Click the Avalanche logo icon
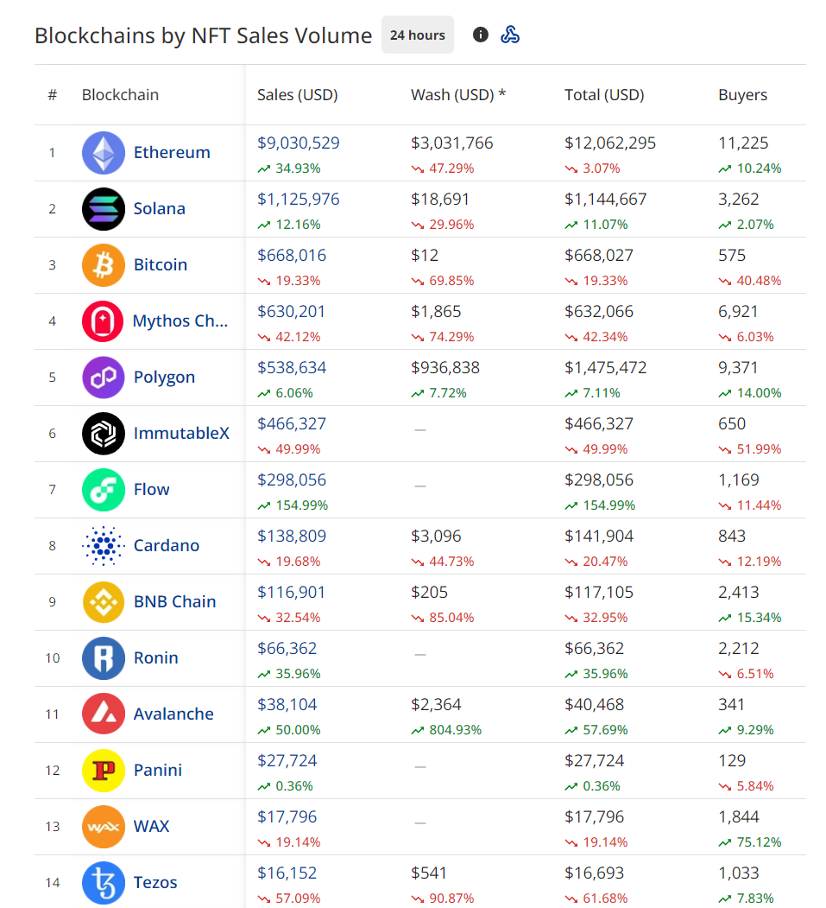 [x=104, y=714]
